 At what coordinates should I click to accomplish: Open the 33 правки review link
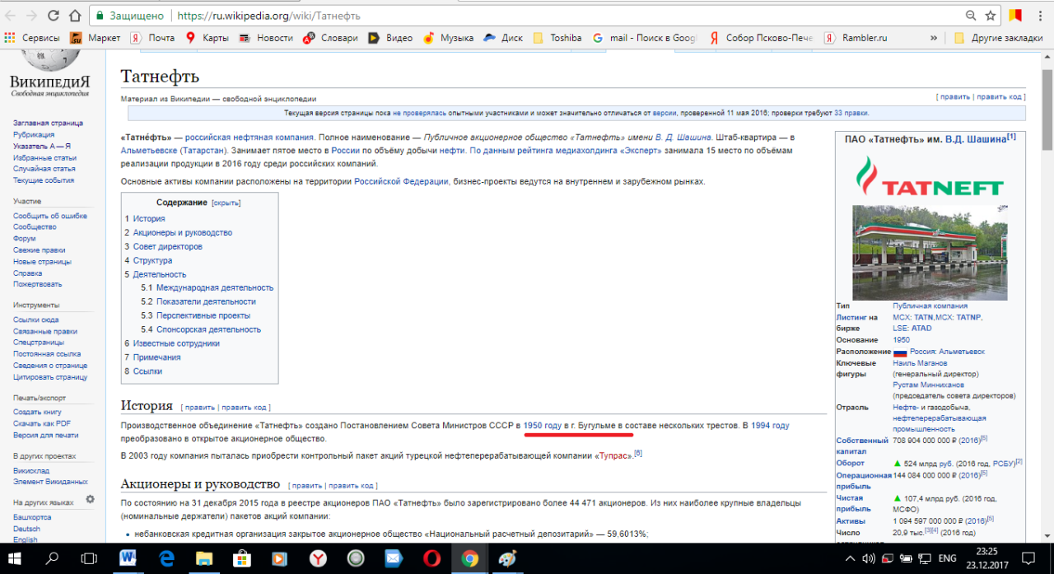(851, 113)
